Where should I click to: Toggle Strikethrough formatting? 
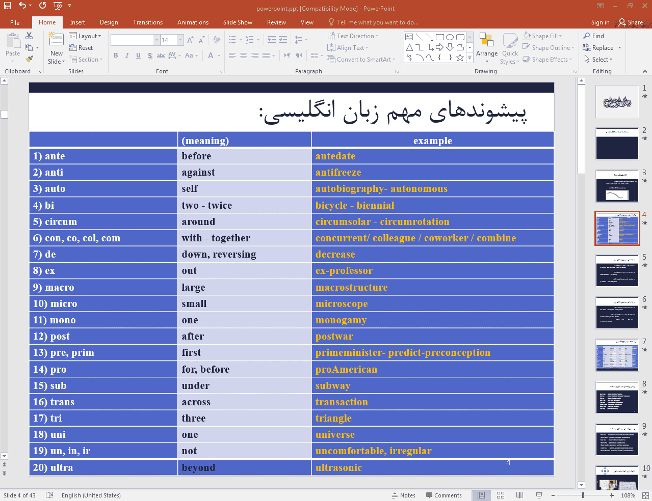coord(161,55)
